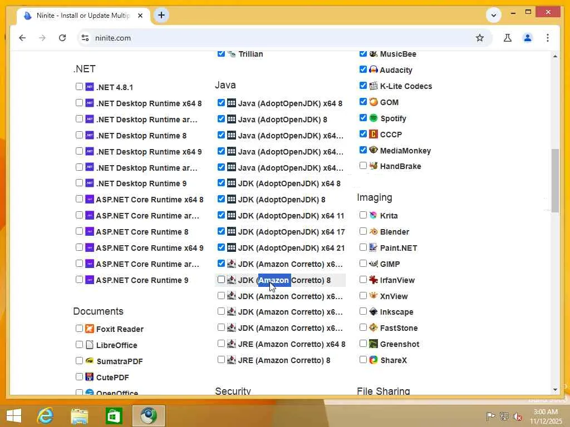
Task: Click the LibreOffice document icon
Action: coord(90,345)
